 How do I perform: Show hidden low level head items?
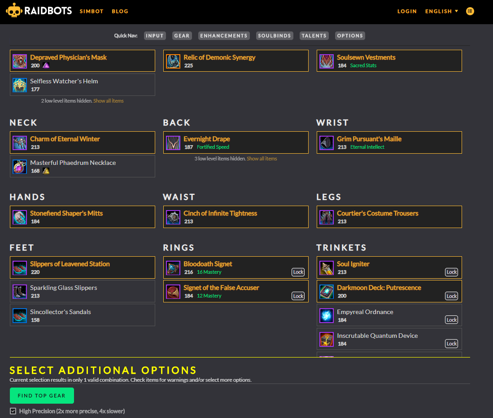point(109,101)
